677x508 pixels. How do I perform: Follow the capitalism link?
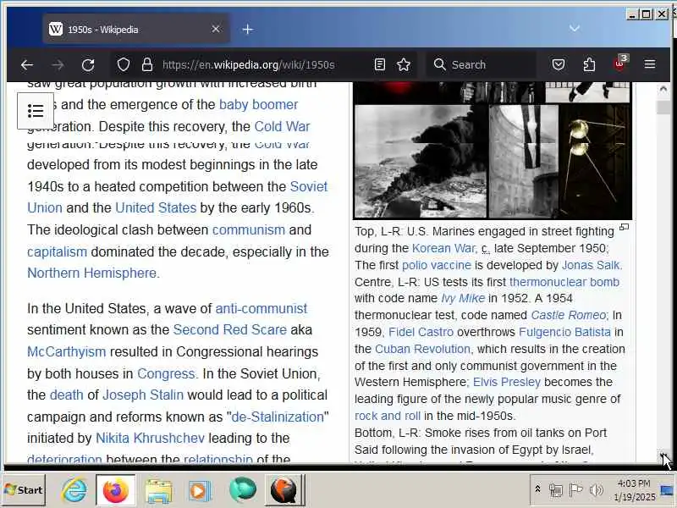(57, 251)
